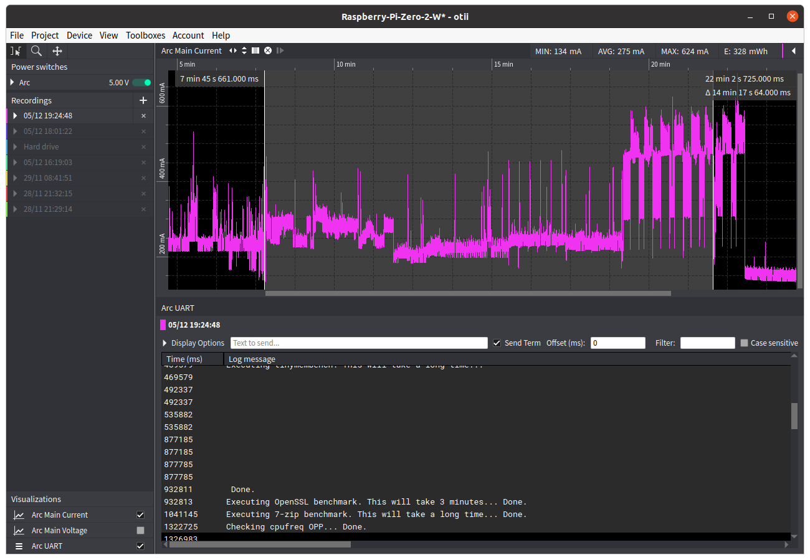Click vertical auto-scale arrows icon
The height and width of the screenshot is (560, 810).
click(x=244, y=51)
